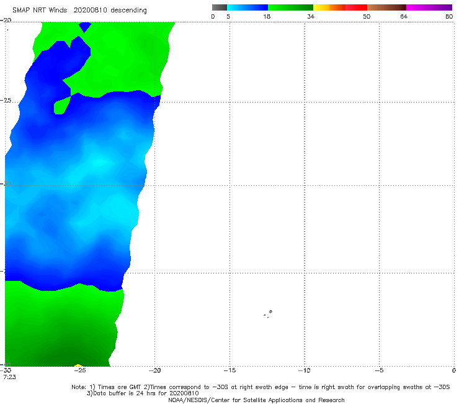Screen dimensions: 459x404
Task: Click the 'Note: 1) Times are GMT' line
Action: click(261, 387)
